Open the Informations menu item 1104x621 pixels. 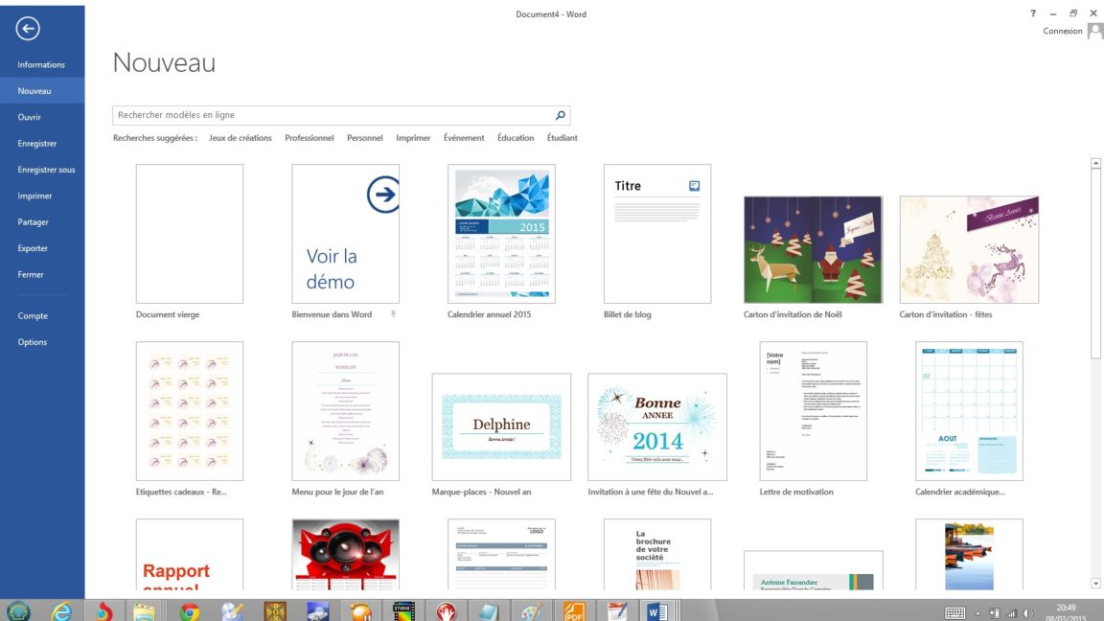click(x=41, y=65)
